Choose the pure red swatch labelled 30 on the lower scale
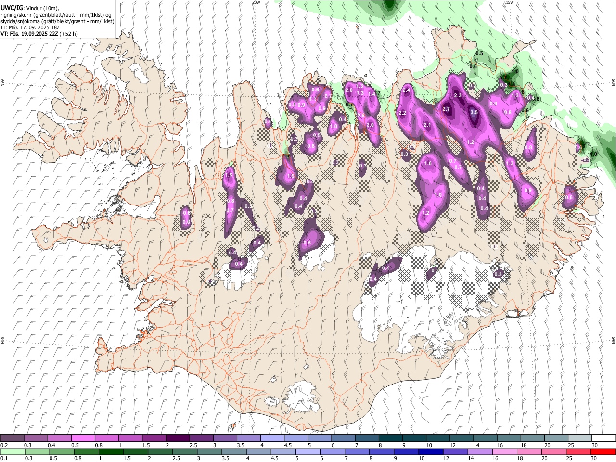 point(603,451)
